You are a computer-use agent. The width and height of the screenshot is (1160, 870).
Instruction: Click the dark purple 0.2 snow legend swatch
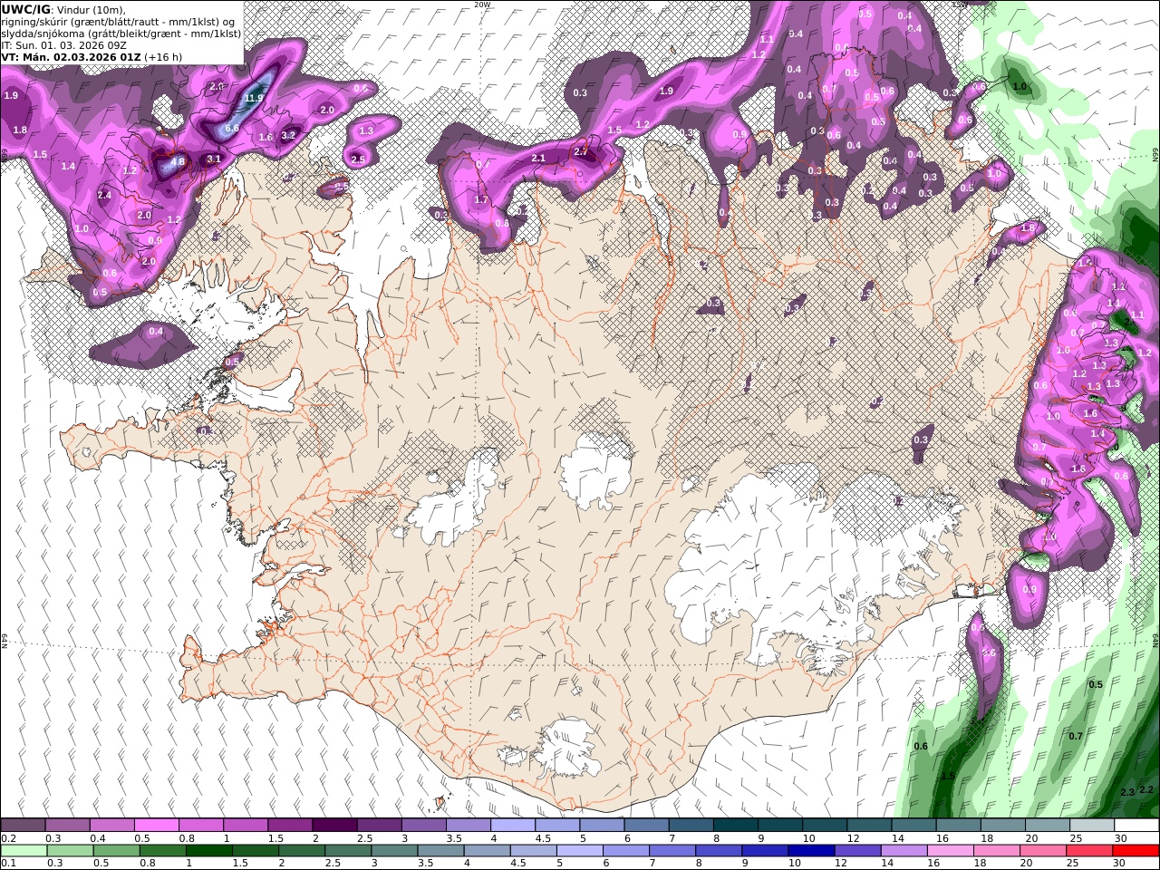click(x=23, y=826)
